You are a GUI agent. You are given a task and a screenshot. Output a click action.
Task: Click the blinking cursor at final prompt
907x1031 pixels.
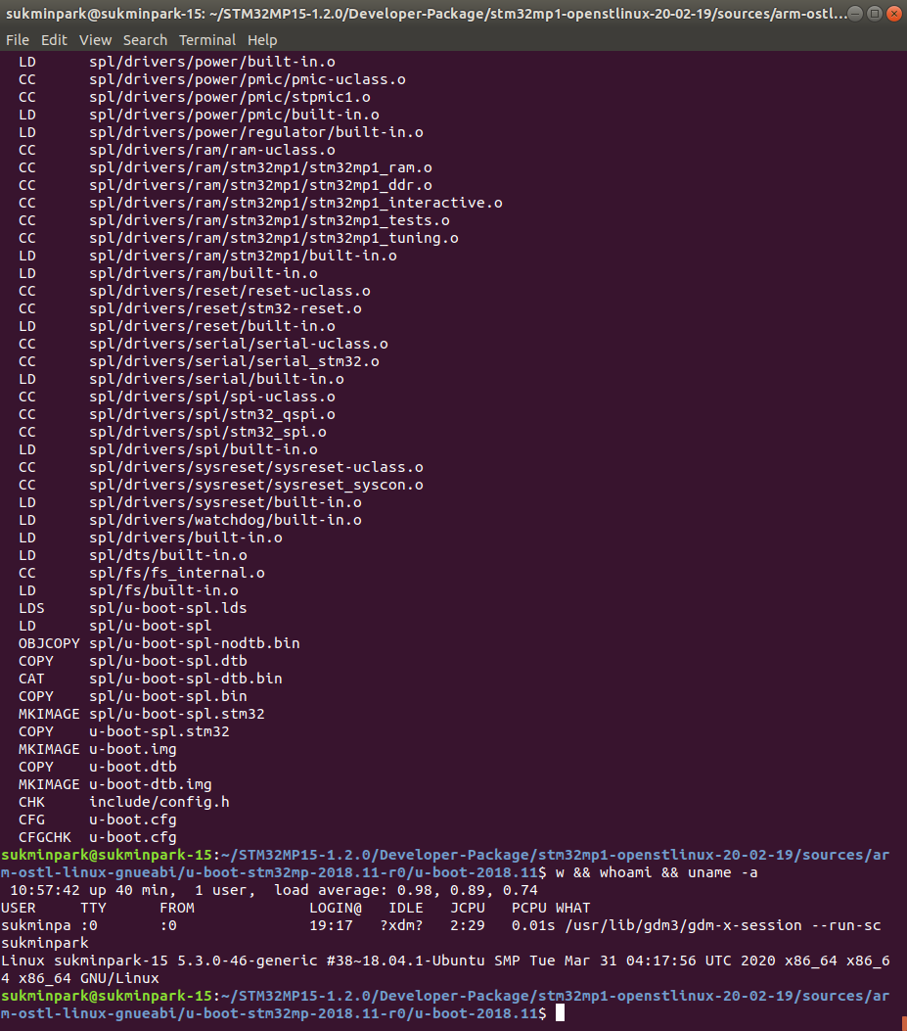pyautogui.click(x=560, y=1012)
